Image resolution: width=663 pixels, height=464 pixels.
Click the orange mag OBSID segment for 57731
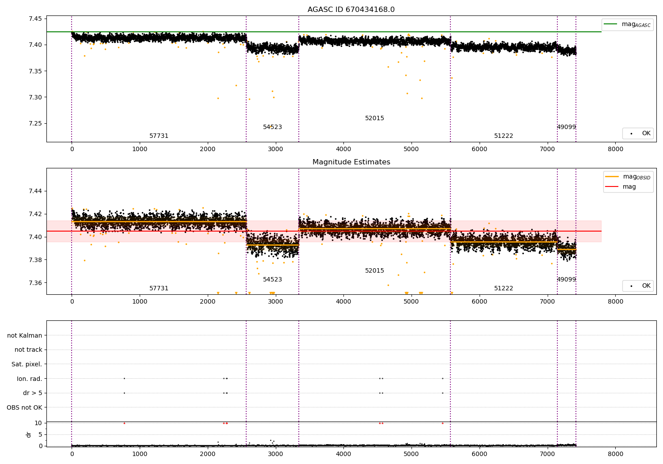point(159,221)
